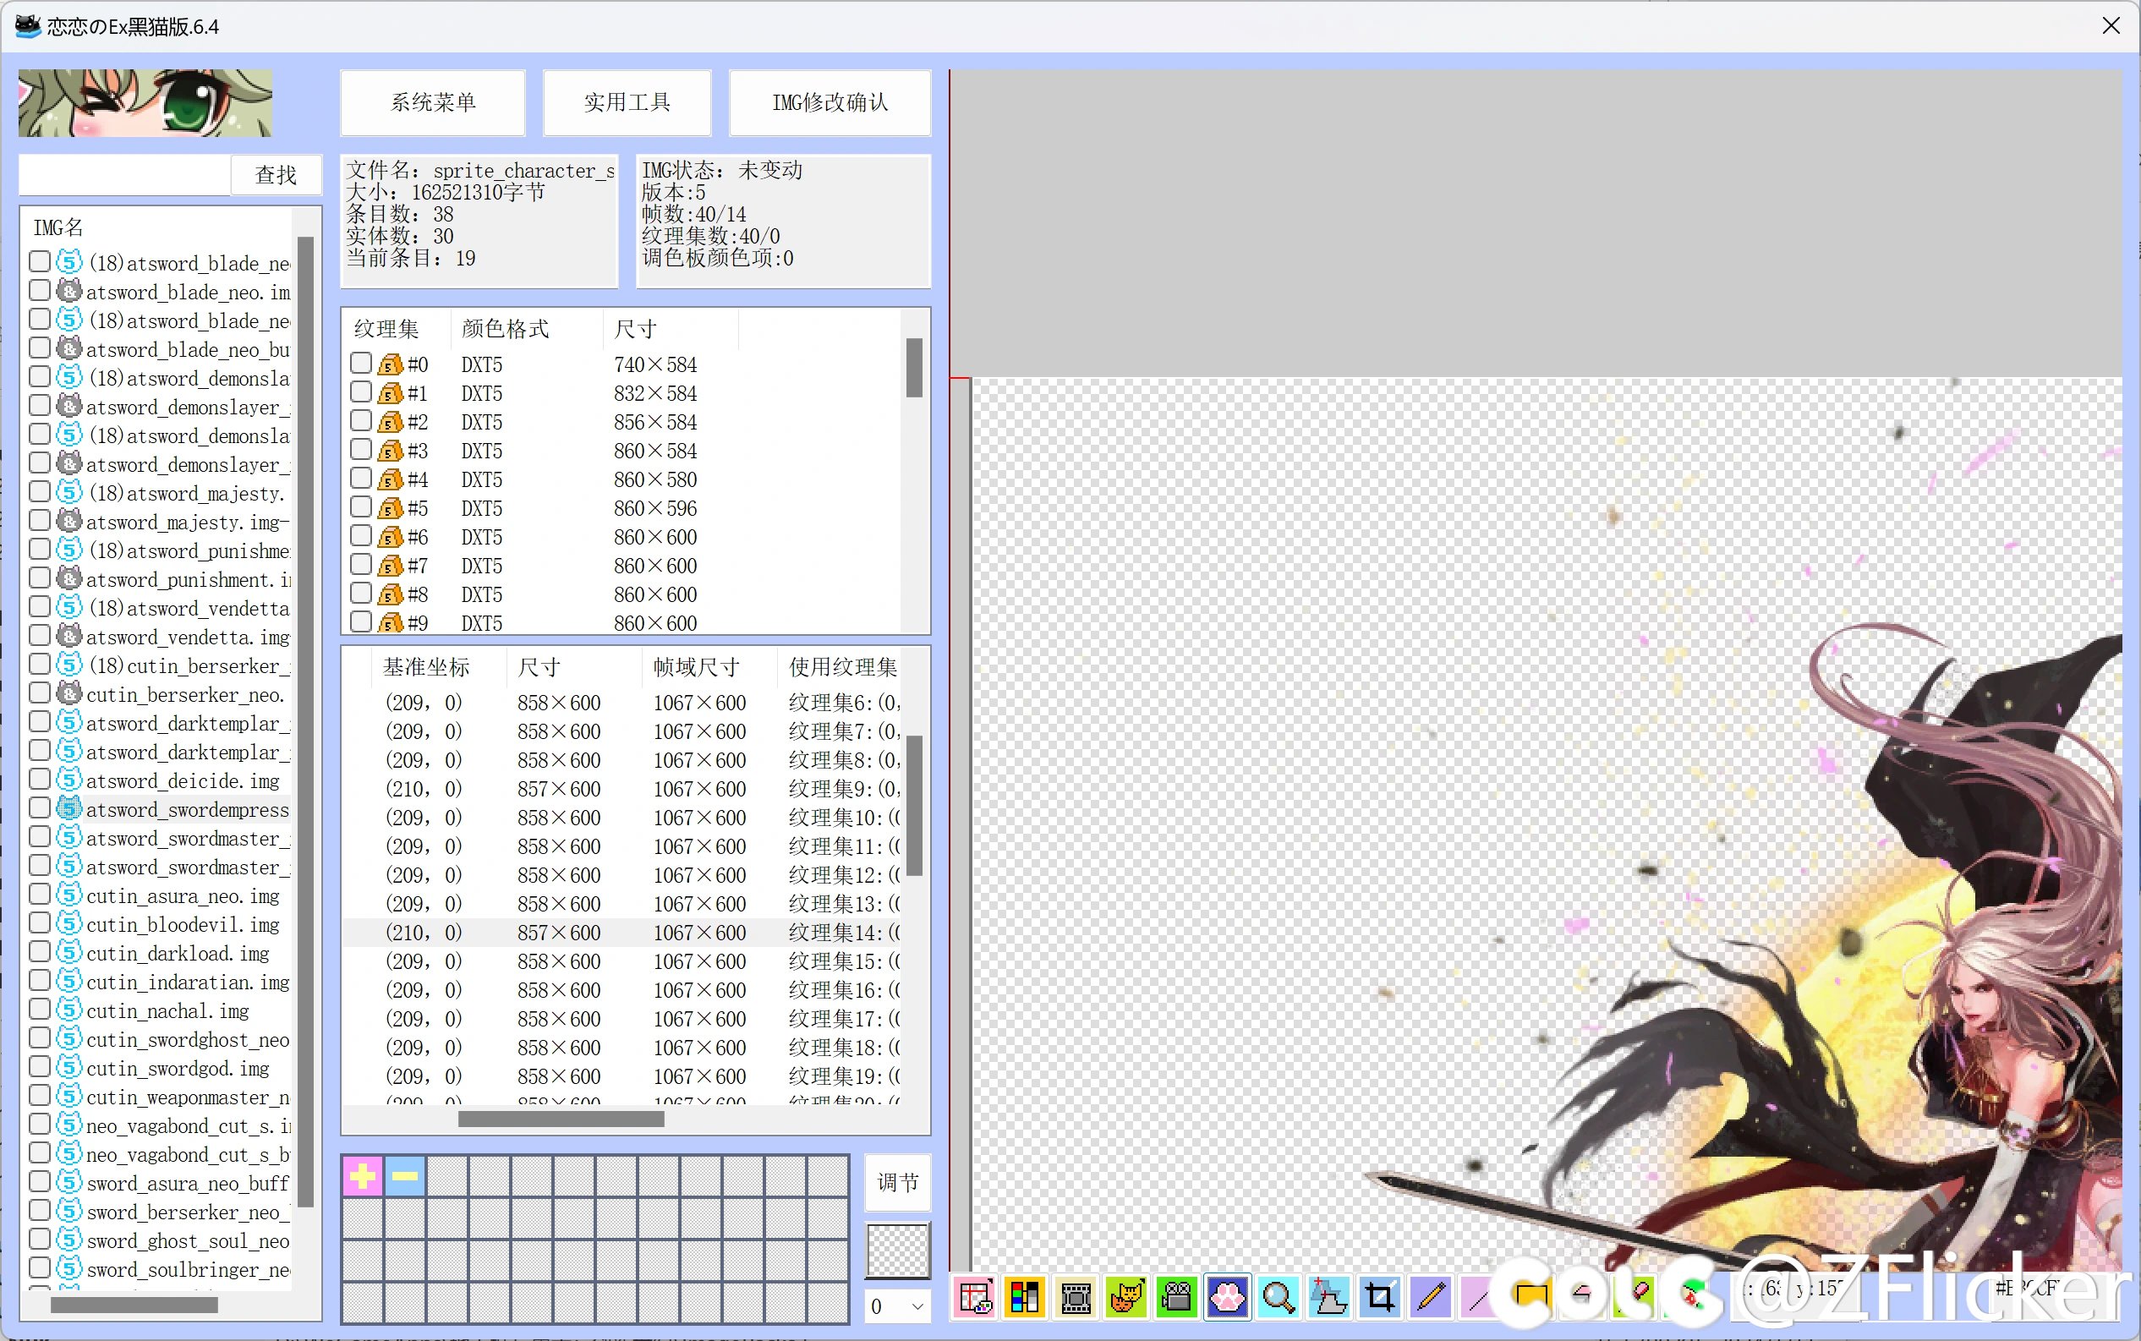Open the dropdown showing 0
2141x1341 pixels.
897,1305
